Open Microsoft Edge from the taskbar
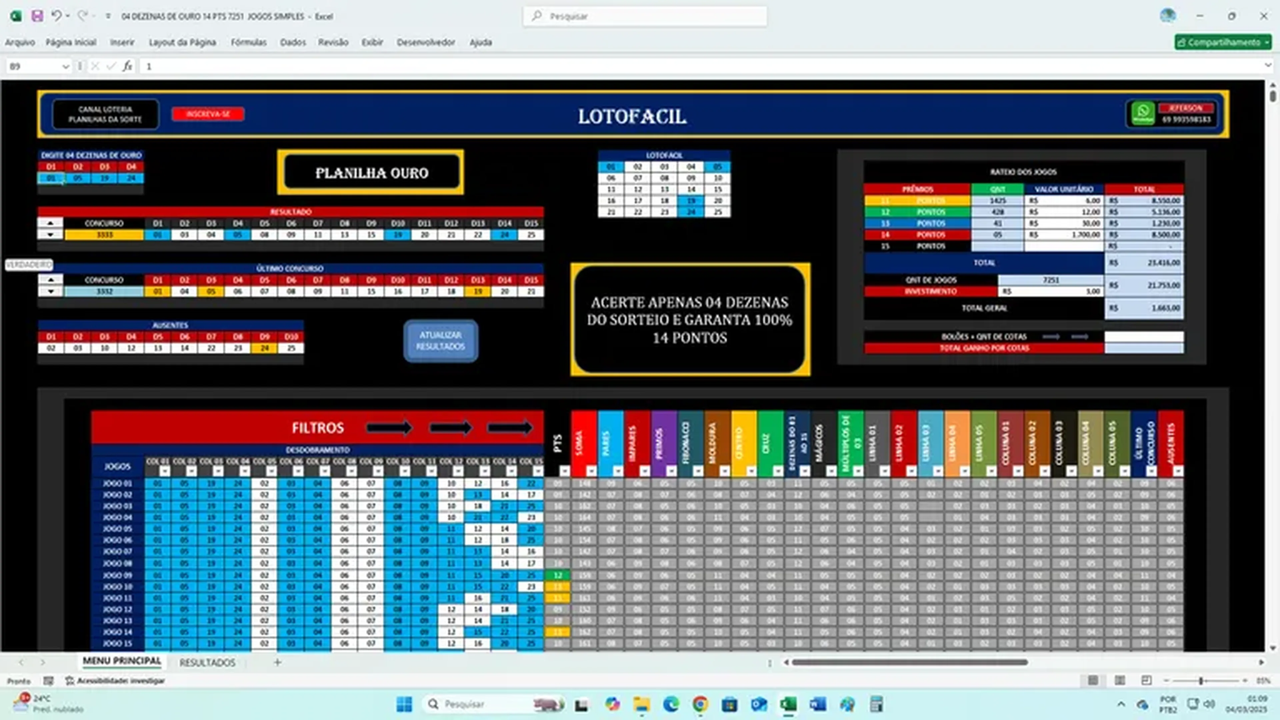The image size is (1280, 720). 671,704
